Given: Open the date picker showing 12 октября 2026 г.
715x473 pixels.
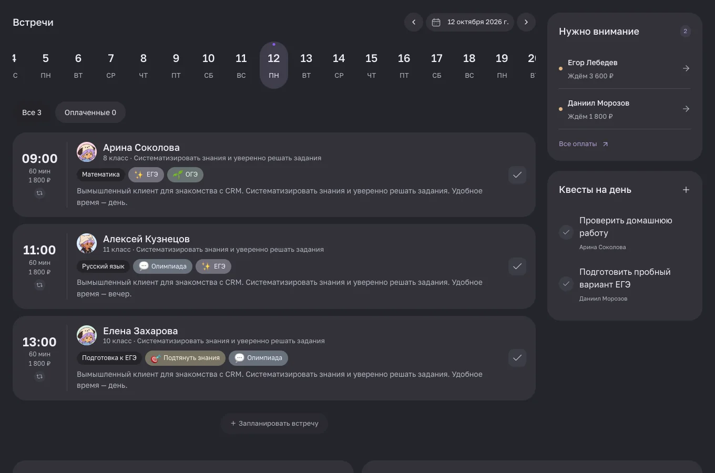Looking at the screenshot, I should [470, 22].
